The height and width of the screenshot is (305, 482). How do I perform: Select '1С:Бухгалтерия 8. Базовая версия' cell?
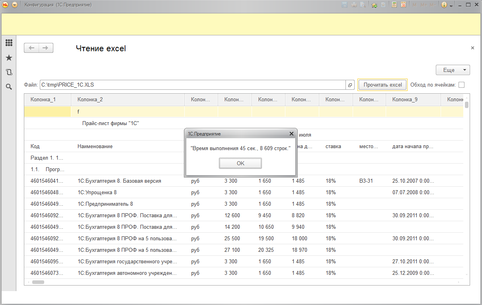click(x=127, y=181)
